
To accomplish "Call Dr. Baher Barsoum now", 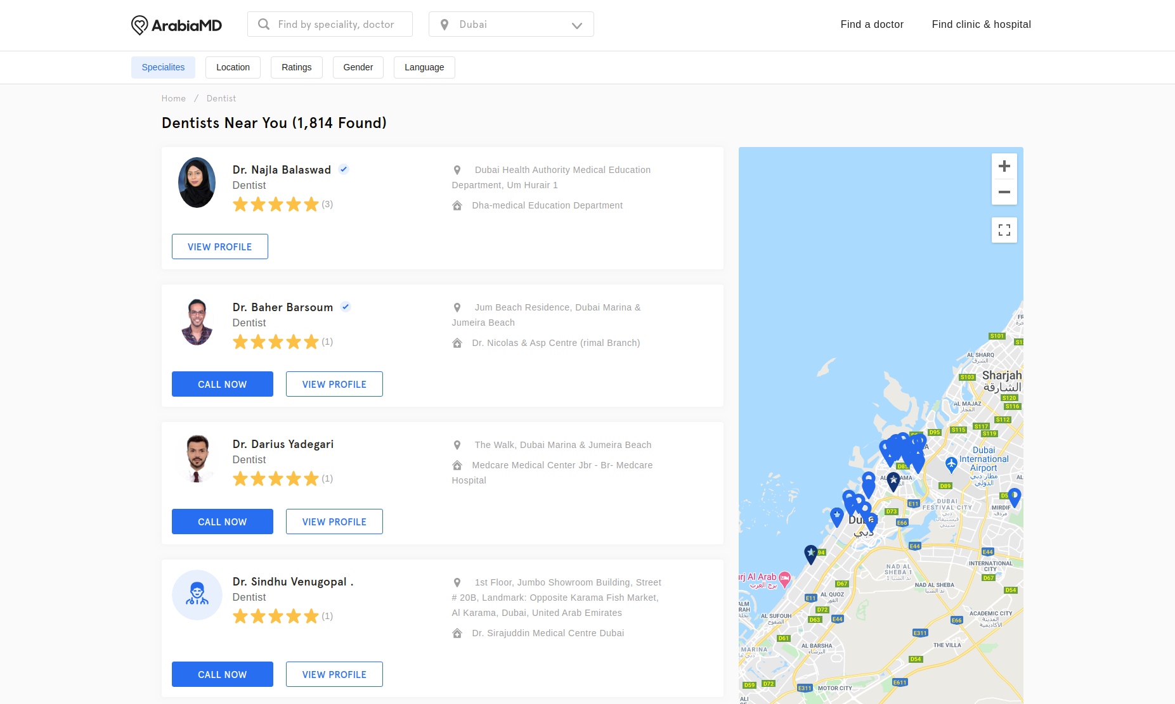I will click(222, 384).
